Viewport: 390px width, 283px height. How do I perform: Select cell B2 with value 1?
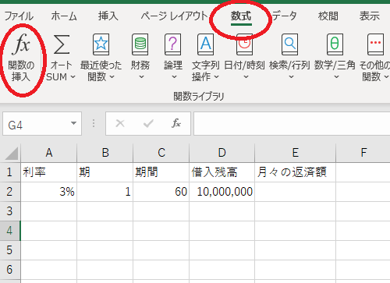pyautogui.click(x=105, y=192)
